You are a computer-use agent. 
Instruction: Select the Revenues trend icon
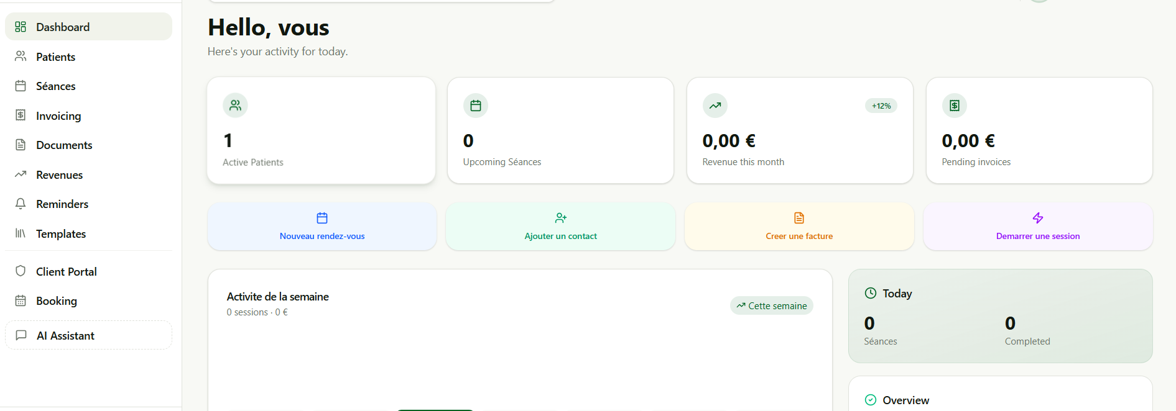[x=21, y=174]
